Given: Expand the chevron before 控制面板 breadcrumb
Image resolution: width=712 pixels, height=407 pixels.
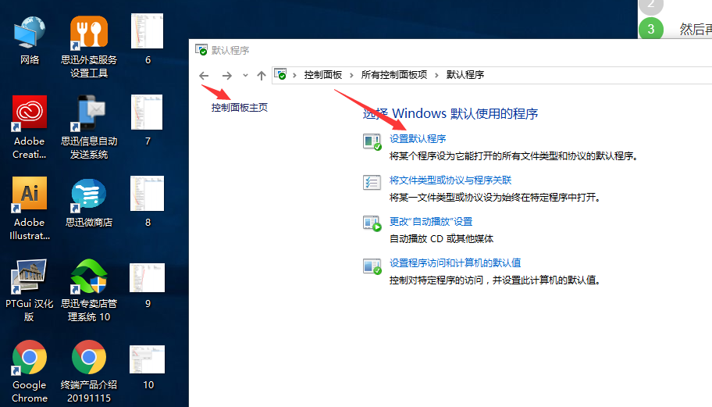Looking at the screenshot, I should click(x=294, y=75).
